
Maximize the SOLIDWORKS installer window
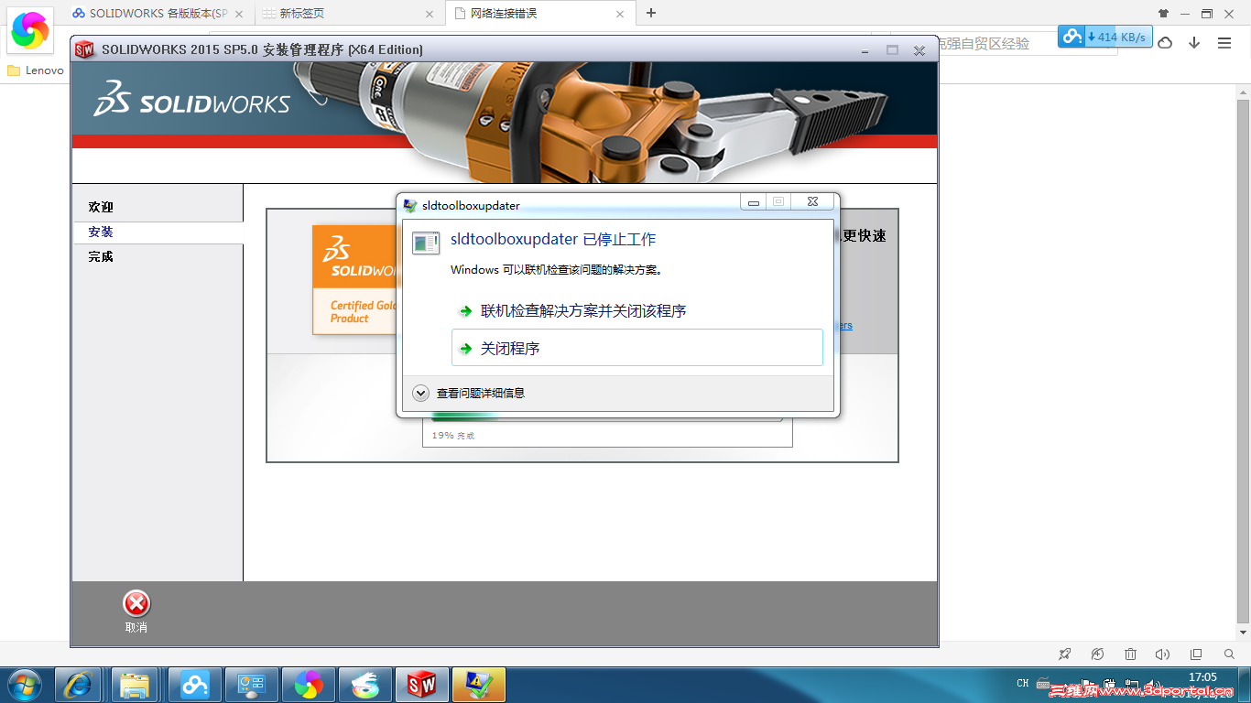click(892, 50)
